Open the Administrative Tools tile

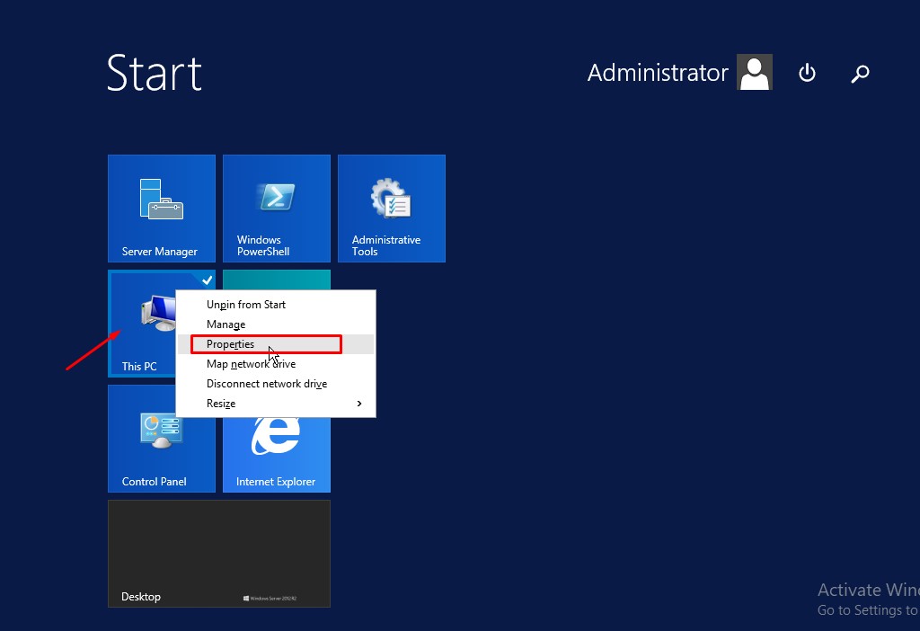coord(392,209)
